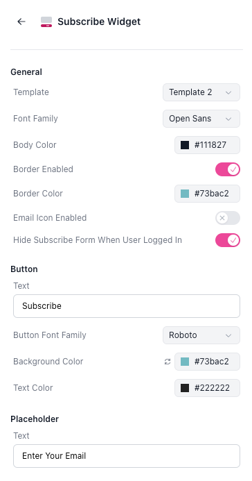Click the Button Font Family chevron arrow
This screenshot has height=481, width=252.
(x=228, y=336)
